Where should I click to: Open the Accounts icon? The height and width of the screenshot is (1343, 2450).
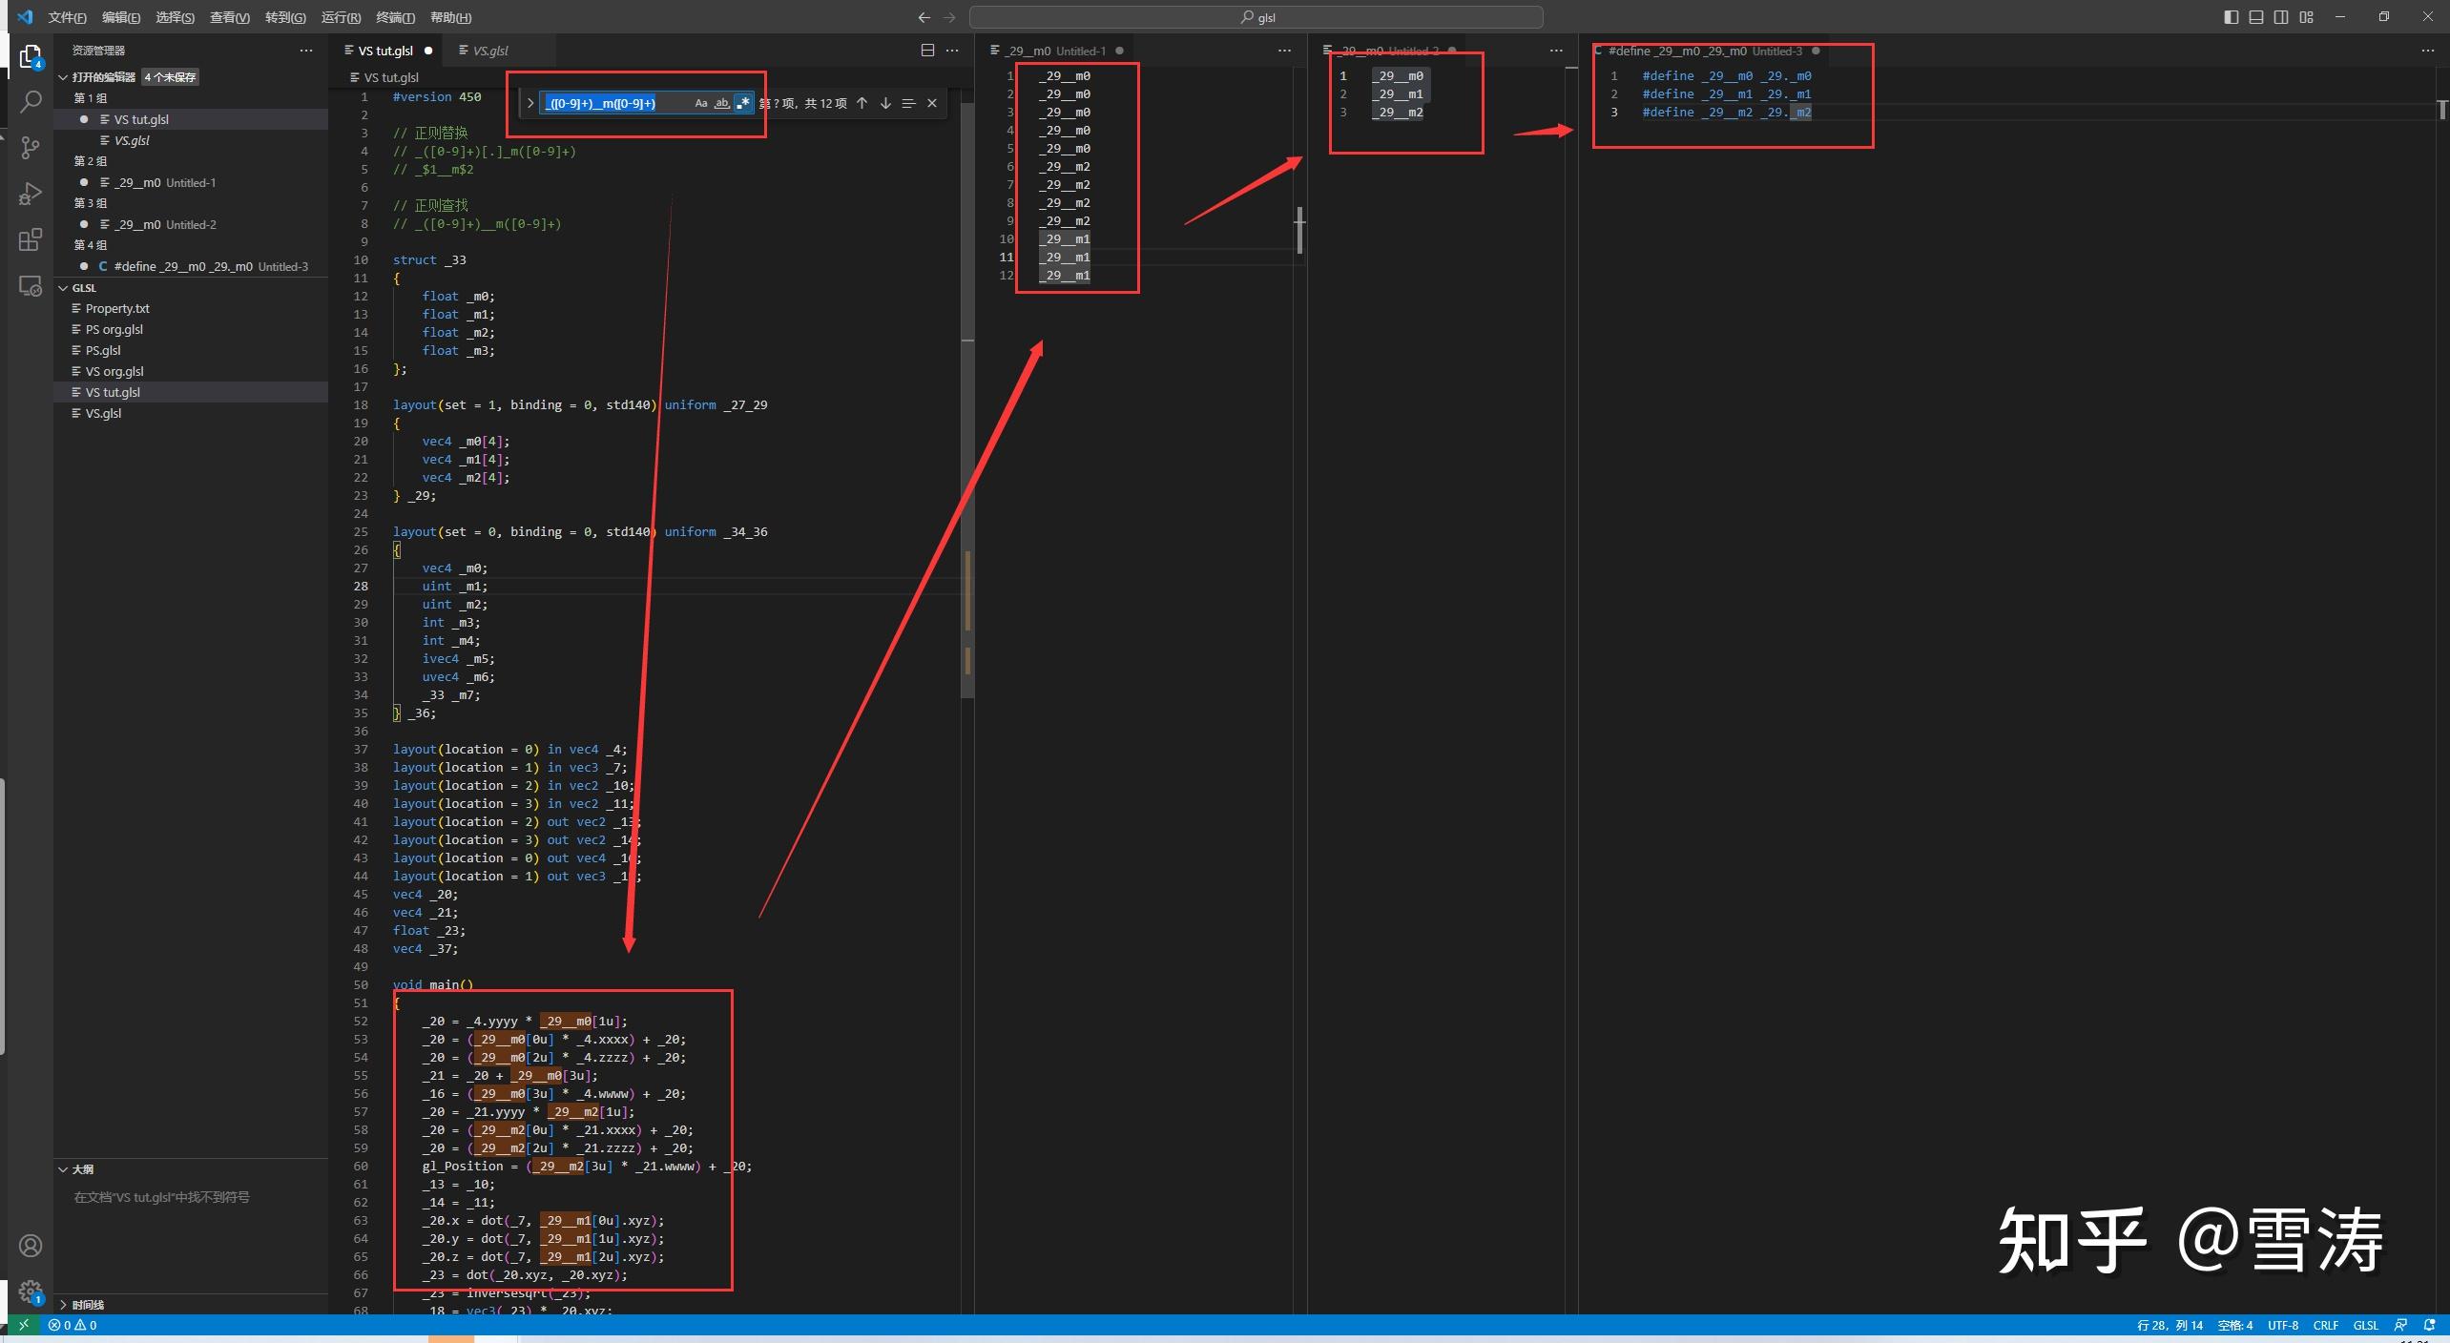point(31,1245)
